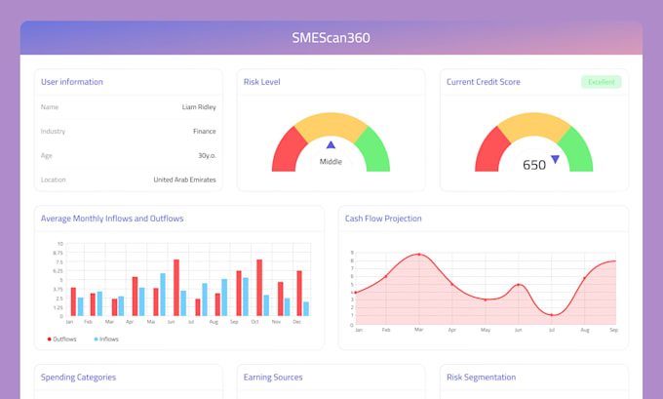The image size is (663, 399).
Task: Open the Earning Sources card heading
Action: pos(273,377)
